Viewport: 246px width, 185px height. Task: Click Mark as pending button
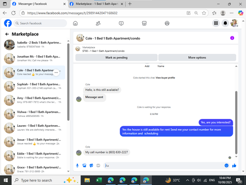tap(117, 58)
